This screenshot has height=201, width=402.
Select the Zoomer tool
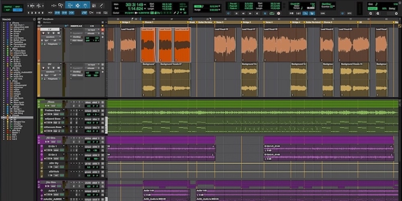click(x=61, y=5)
